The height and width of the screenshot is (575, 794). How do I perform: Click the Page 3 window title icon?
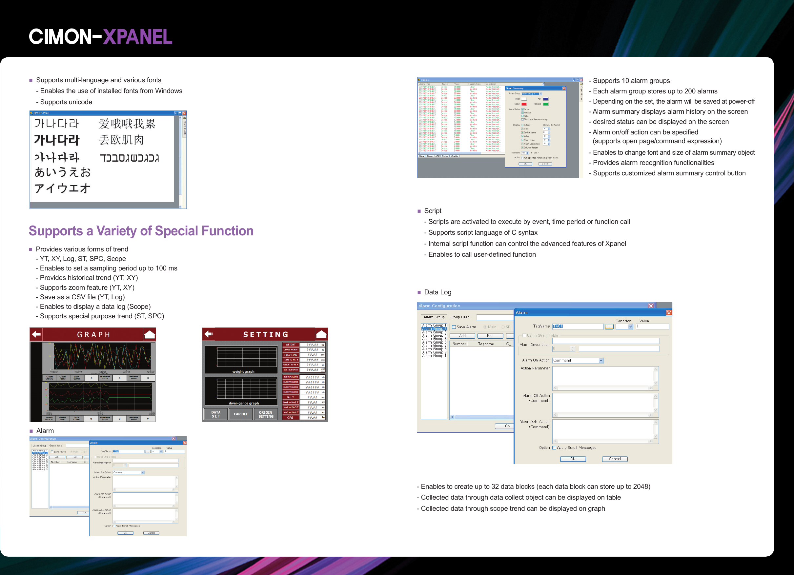click(419, 80)
